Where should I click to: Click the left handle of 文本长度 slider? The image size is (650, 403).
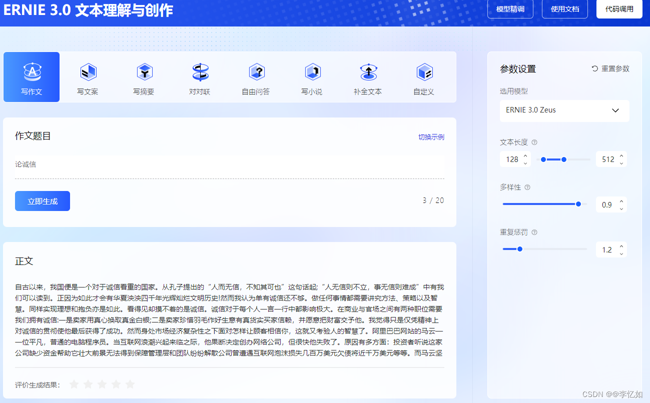tap(543, 159)
